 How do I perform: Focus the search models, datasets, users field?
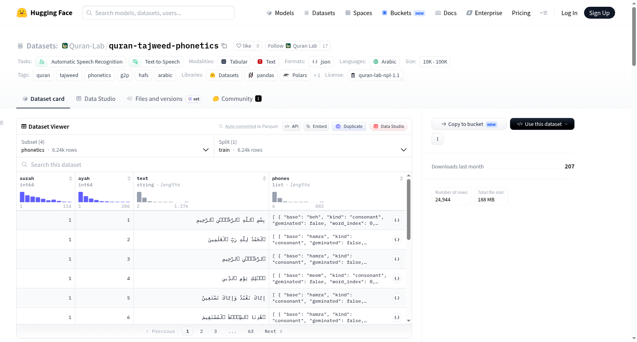pyautogui.click(x=158, y=13)
